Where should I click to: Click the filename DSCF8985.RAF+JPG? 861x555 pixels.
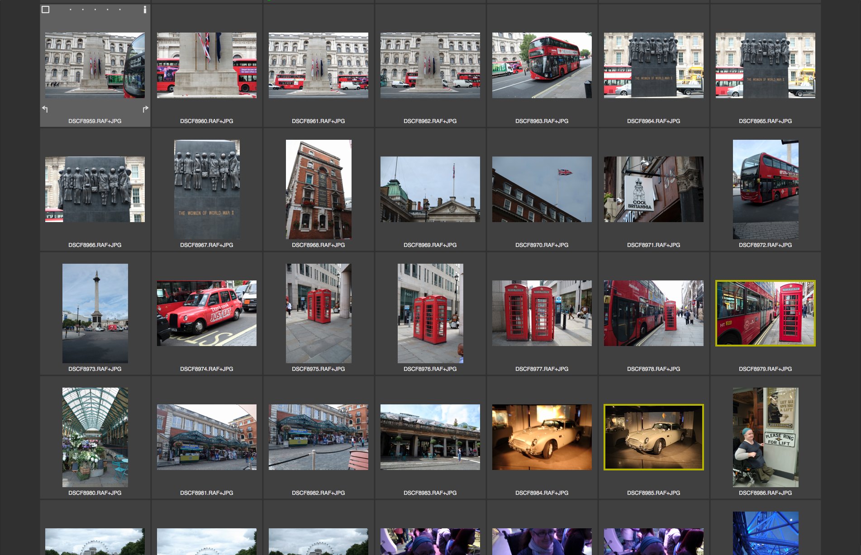654,493
